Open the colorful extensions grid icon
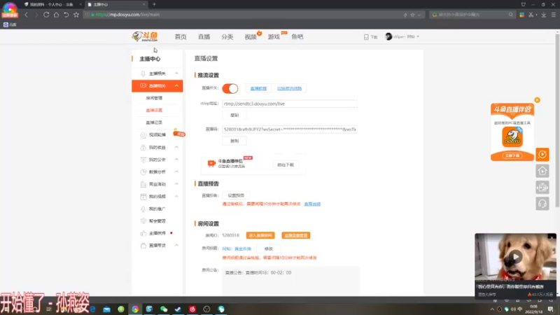 click(521, 15)
